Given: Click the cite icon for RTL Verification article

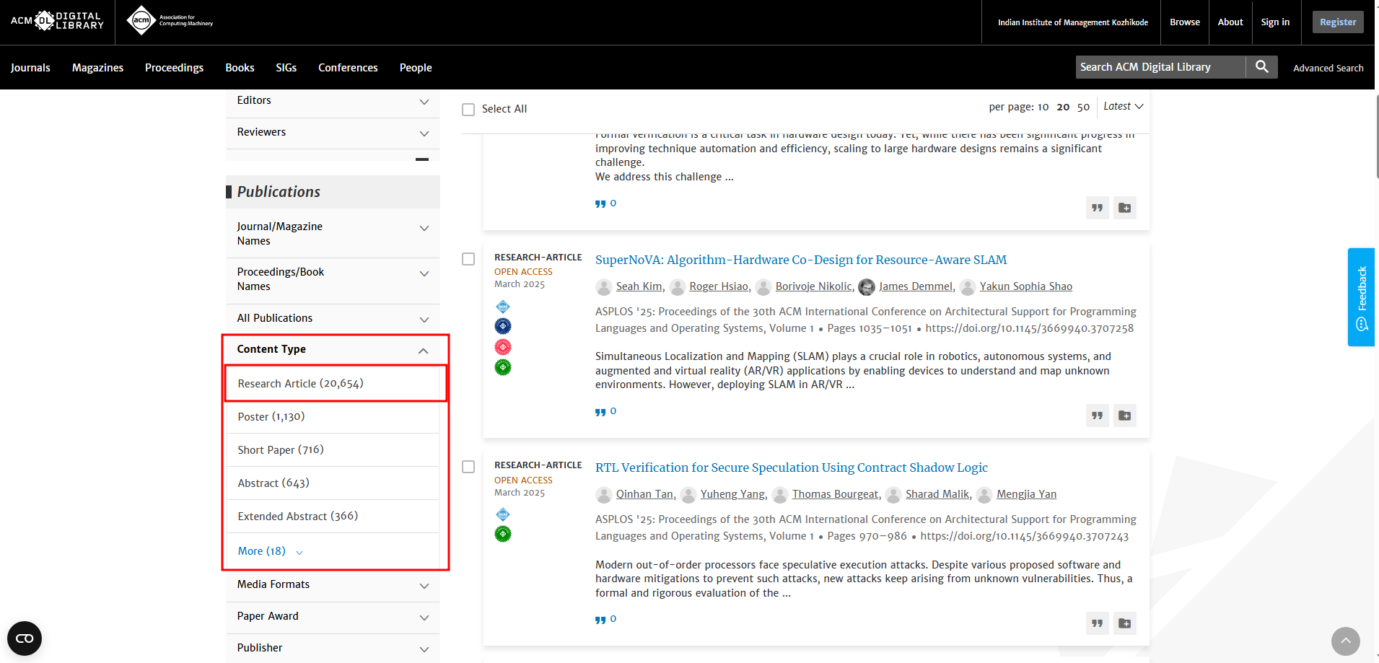Looking at the screenshot, I should click(1097, 623).
